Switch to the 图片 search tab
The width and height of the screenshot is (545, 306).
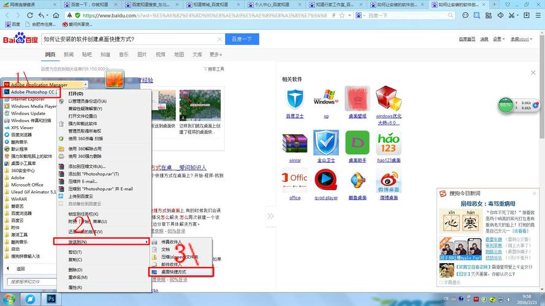click(x=142, y=54)
